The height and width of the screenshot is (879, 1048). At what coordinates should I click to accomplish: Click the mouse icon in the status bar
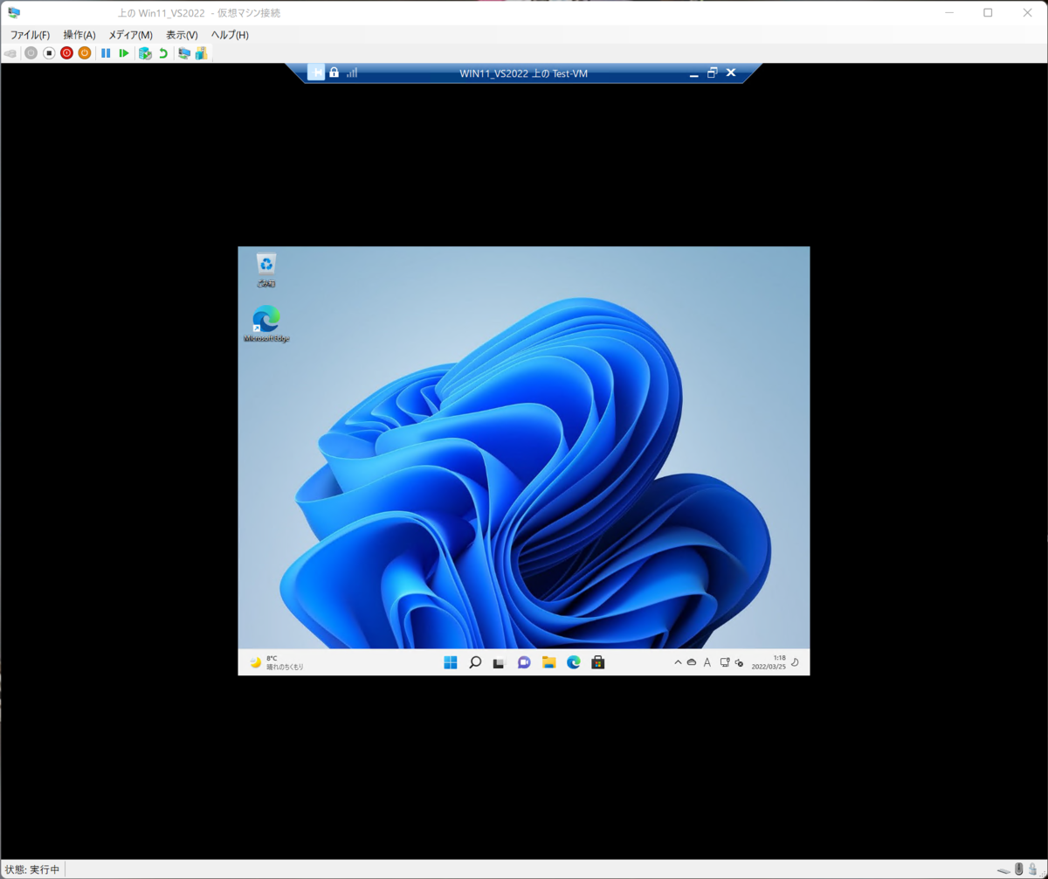1018,869
